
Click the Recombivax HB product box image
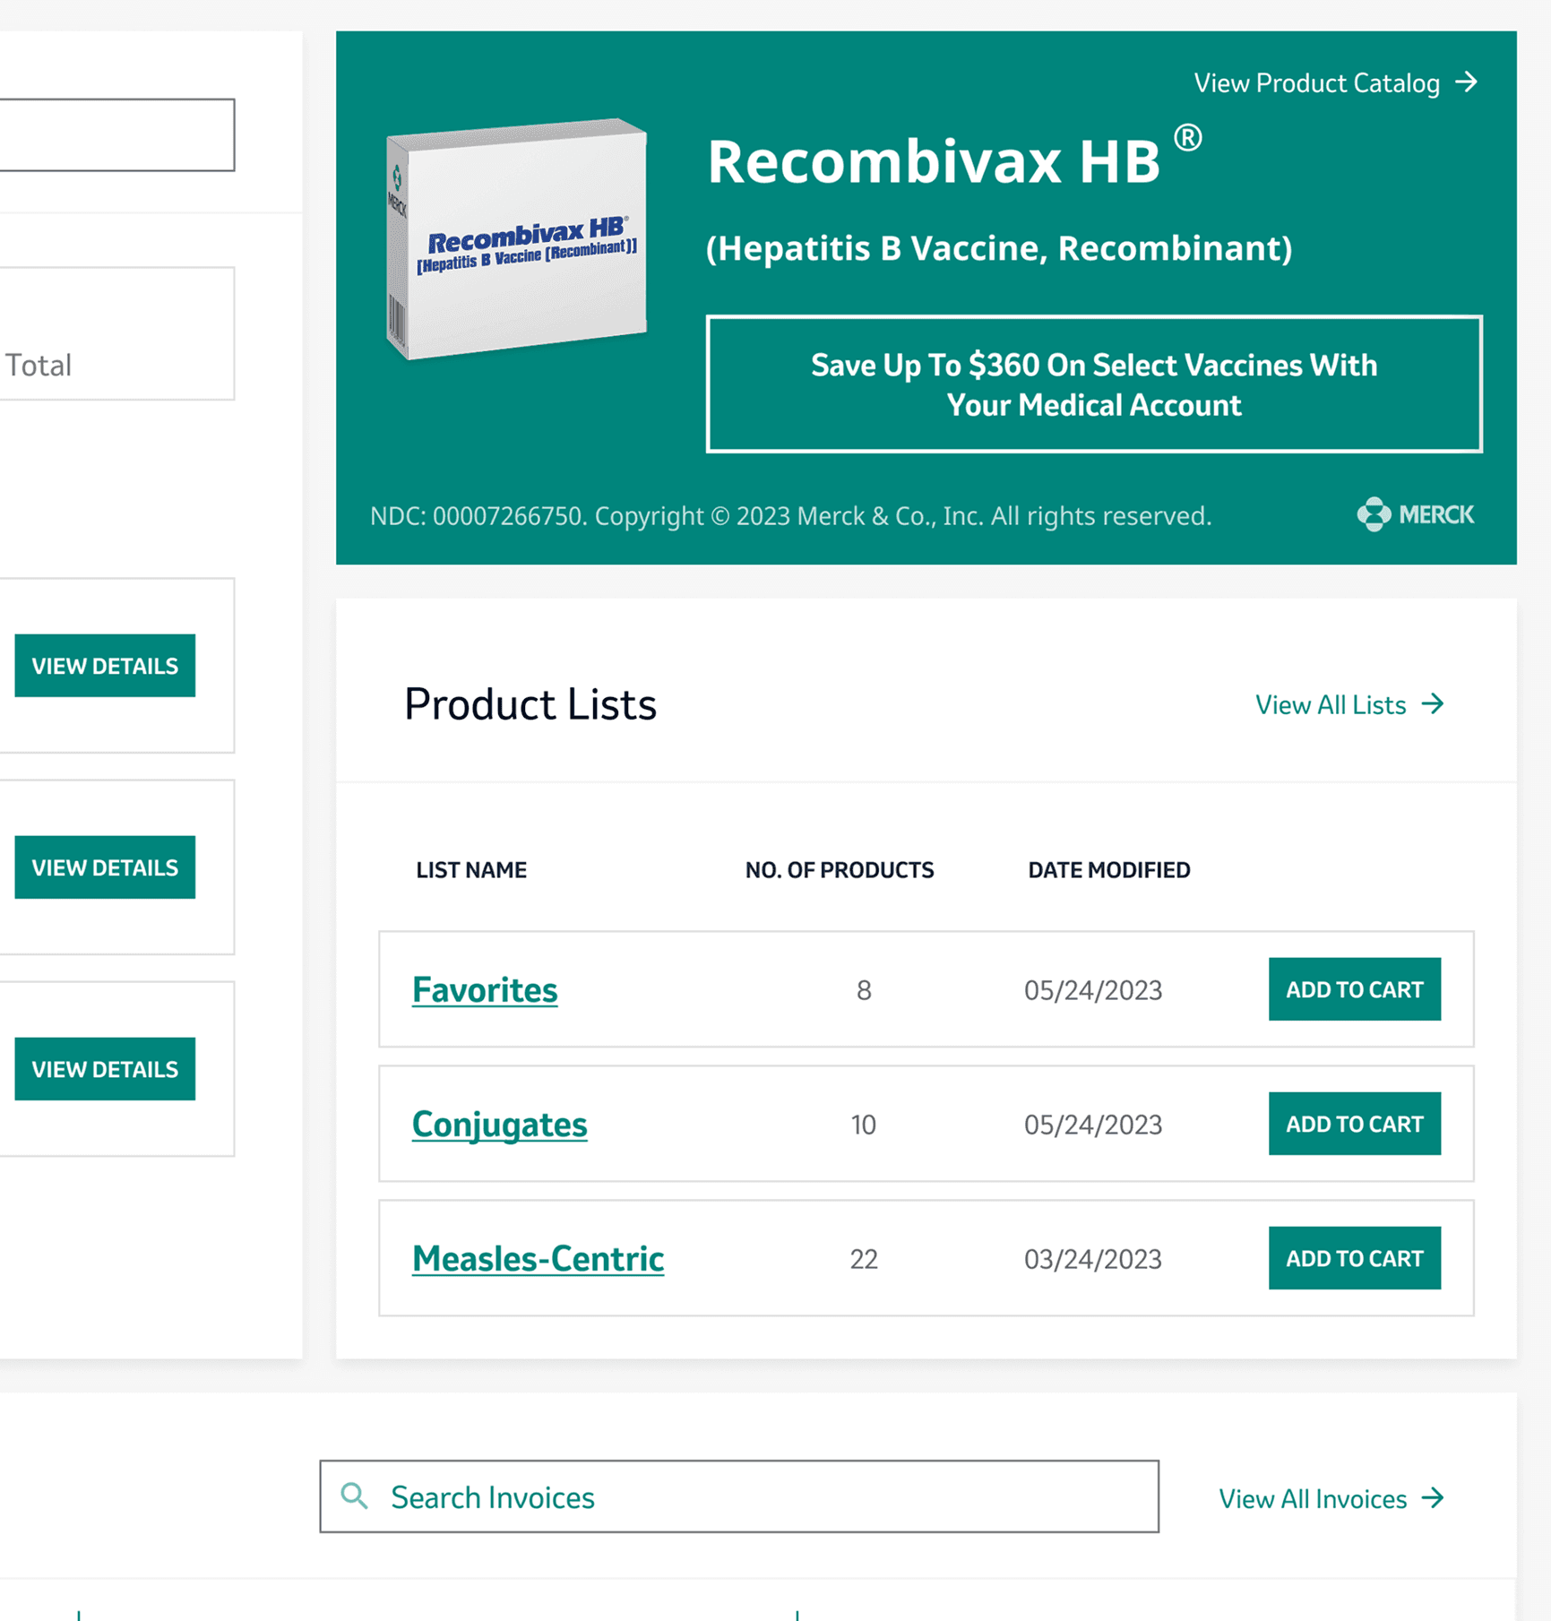click(x=516, y=238)
